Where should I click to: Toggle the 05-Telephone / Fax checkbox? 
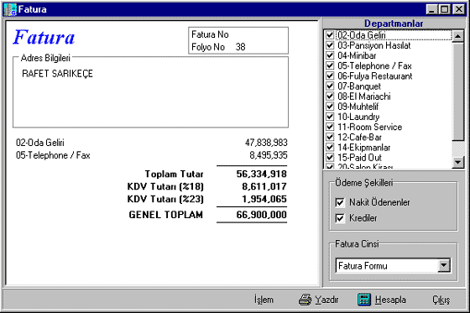(330, 65)
